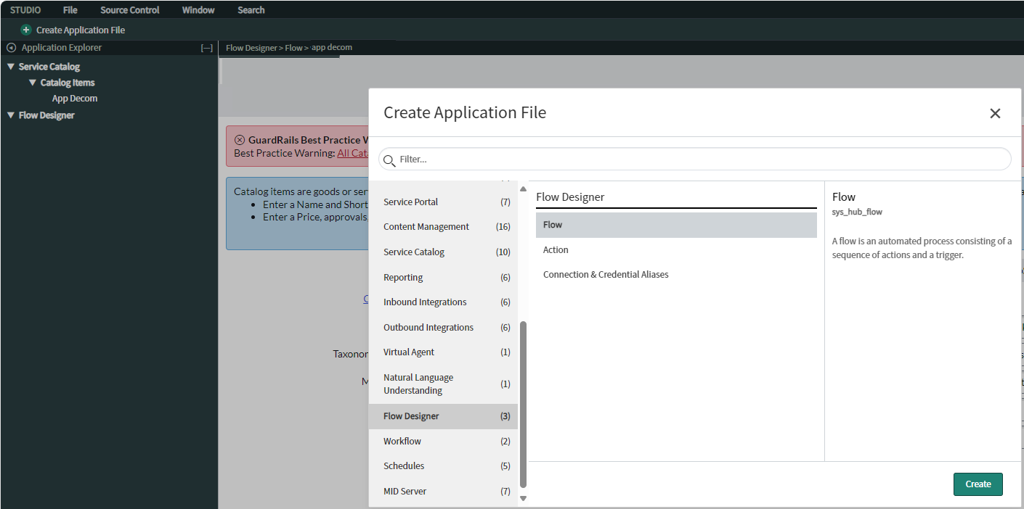1024x509 pixels.
Task: Select the Service Portal category
Action: 443,202
